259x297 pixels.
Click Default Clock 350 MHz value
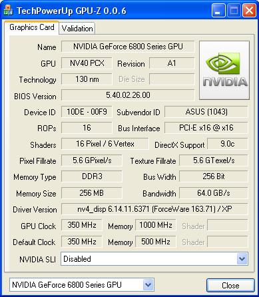pyautogui.click(x=82, y=241)
